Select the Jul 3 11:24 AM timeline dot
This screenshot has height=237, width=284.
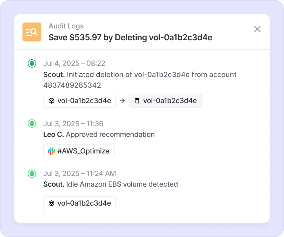(x=32, y=173)
